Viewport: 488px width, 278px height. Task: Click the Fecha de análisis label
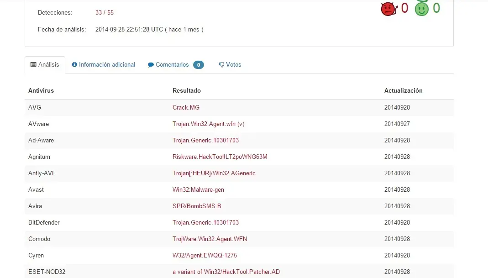pyautogui.click(x=62, y=29)
